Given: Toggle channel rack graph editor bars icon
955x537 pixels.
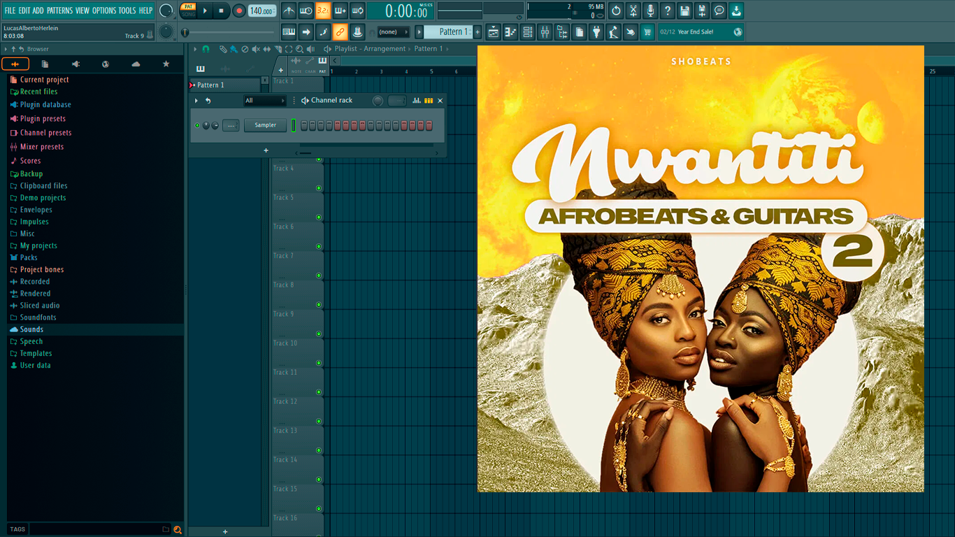Looking at the screenshot, I should 417,101.
